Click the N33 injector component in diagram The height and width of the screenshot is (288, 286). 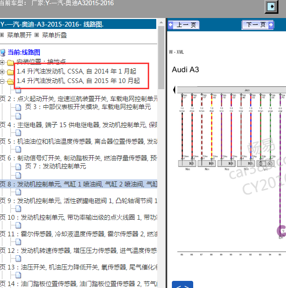246,163
